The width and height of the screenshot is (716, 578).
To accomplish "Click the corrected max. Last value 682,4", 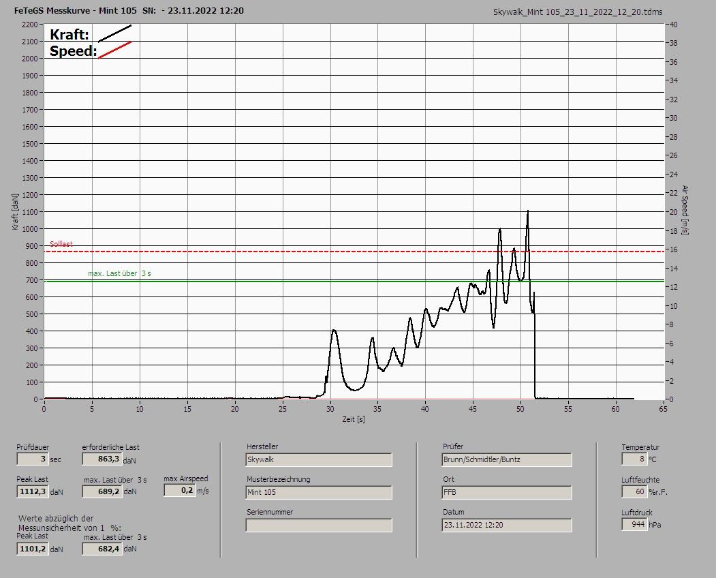I will point(102,548).
